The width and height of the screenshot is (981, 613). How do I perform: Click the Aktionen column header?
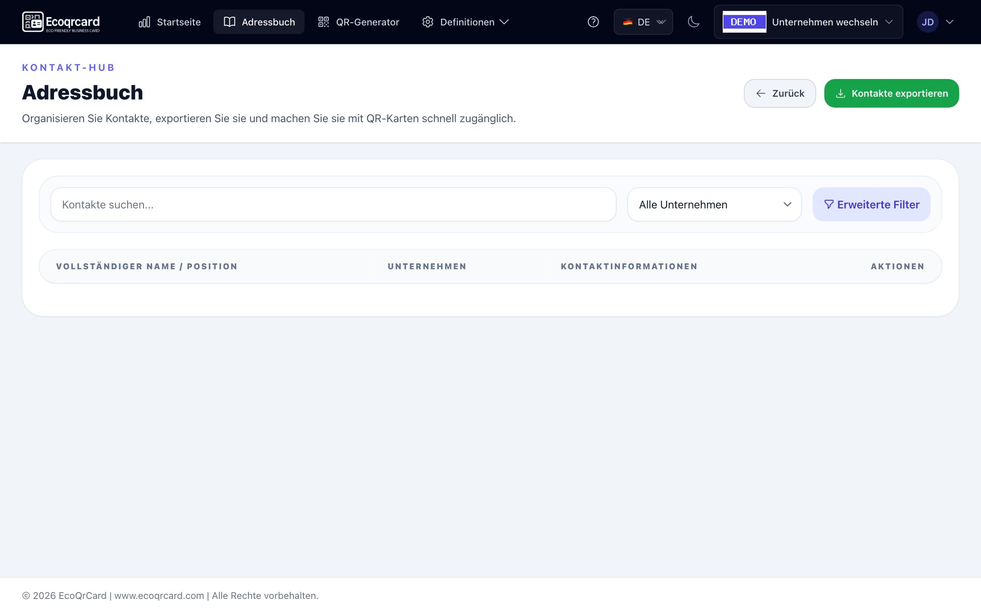tap(897, 267)
